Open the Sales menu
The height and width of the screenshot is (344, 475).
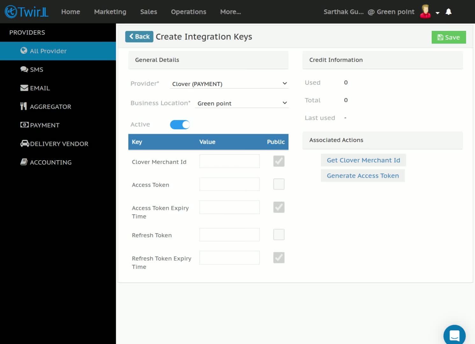pos(149,12)
